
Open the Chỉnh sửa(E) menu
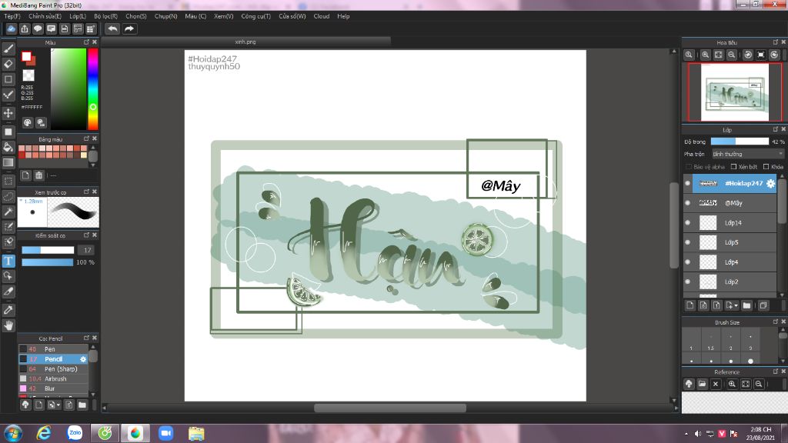[45, 16]
